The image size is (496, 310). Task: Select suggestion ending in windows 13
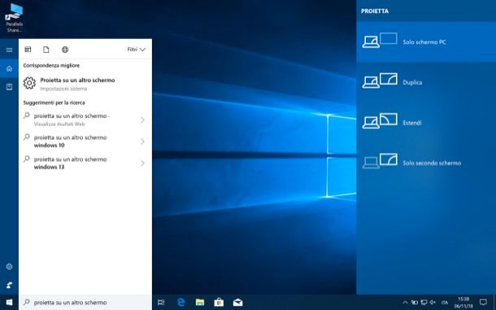pyautogui.click(x=85, y=163)
